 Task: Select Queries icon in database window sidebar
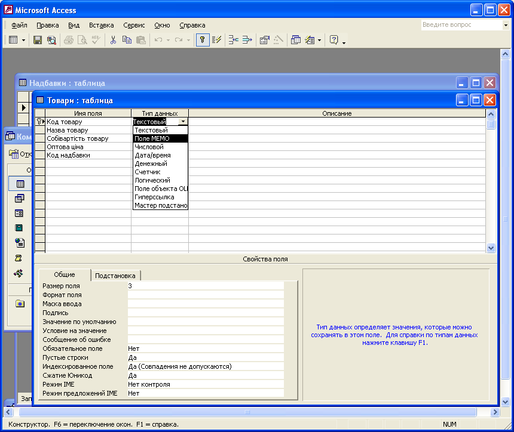(x=19, y=198)
